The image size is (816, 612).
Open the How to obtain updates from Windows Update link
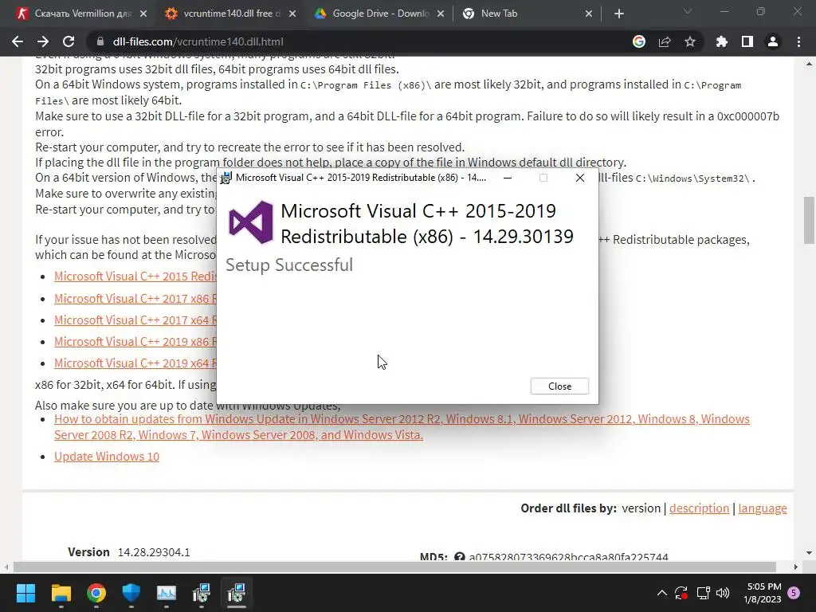(x=402, y=427)
